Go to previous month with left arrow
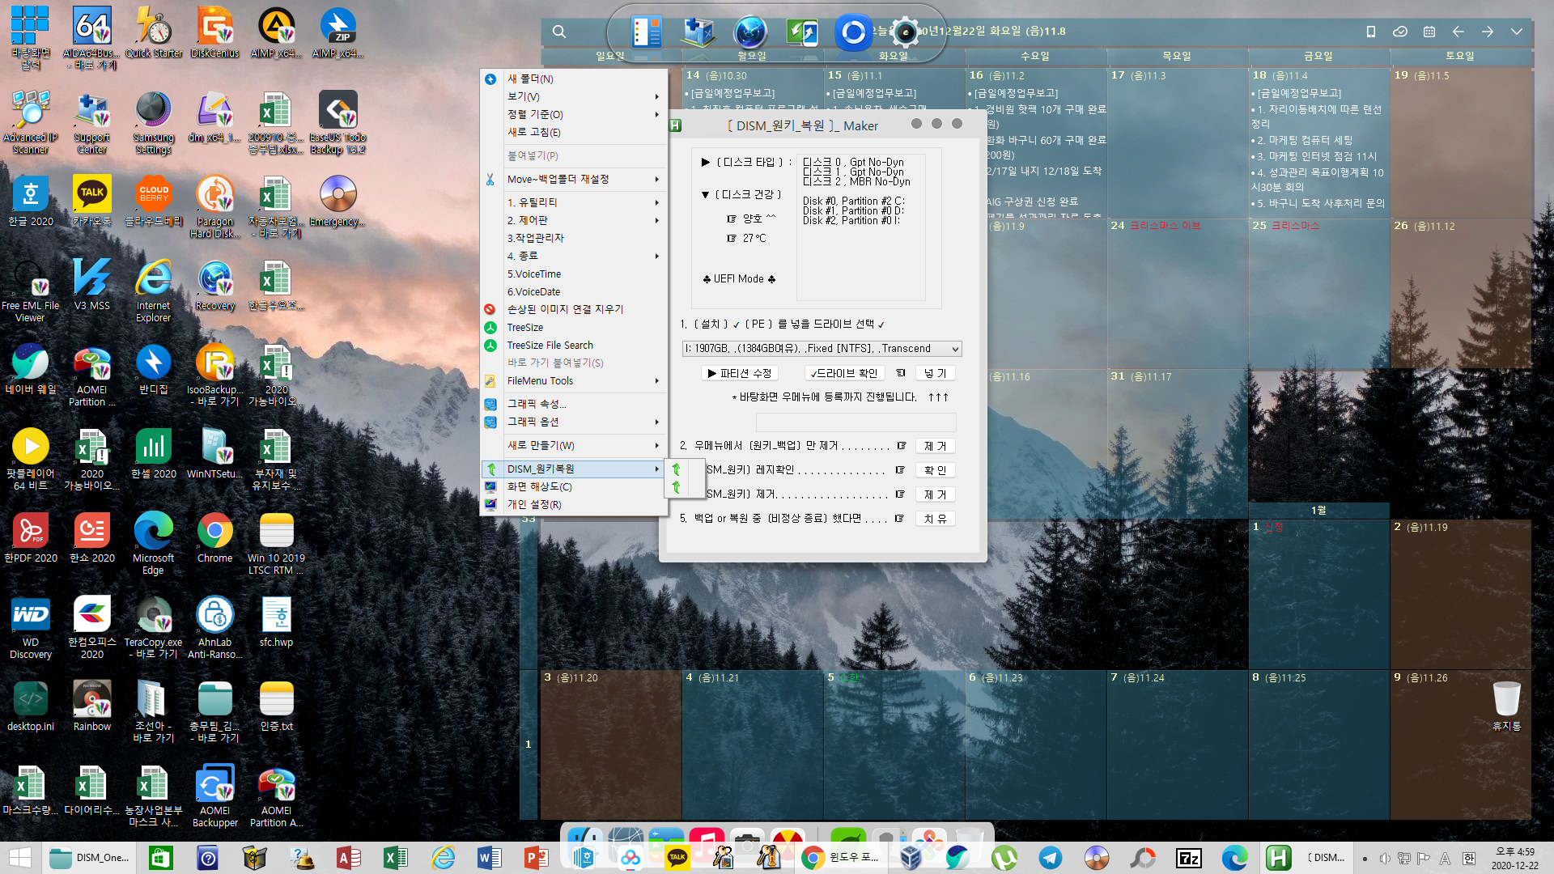Viewport: 1554px width, 874px height. [1458, 32]
